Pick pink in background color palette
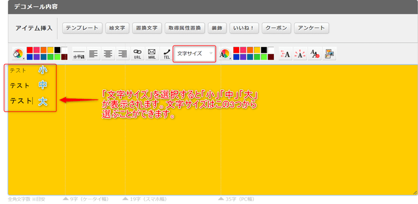The image size is (418, 204). (x=37, y=50)
